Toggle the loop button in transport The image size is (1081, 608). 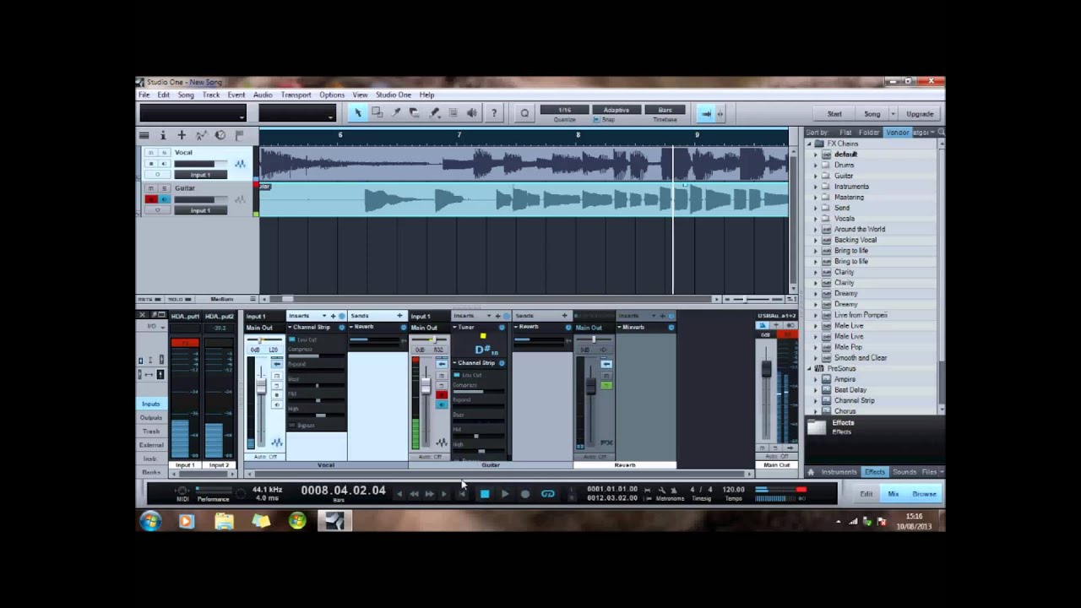coord(547,494)
